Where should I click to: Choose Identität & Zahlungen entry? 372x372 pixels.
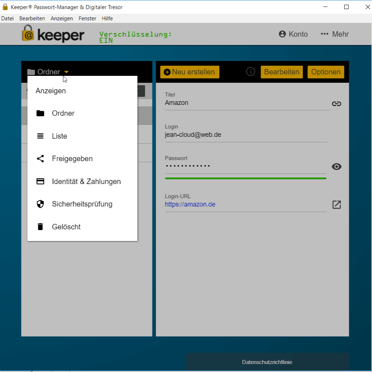pos(82,181)
